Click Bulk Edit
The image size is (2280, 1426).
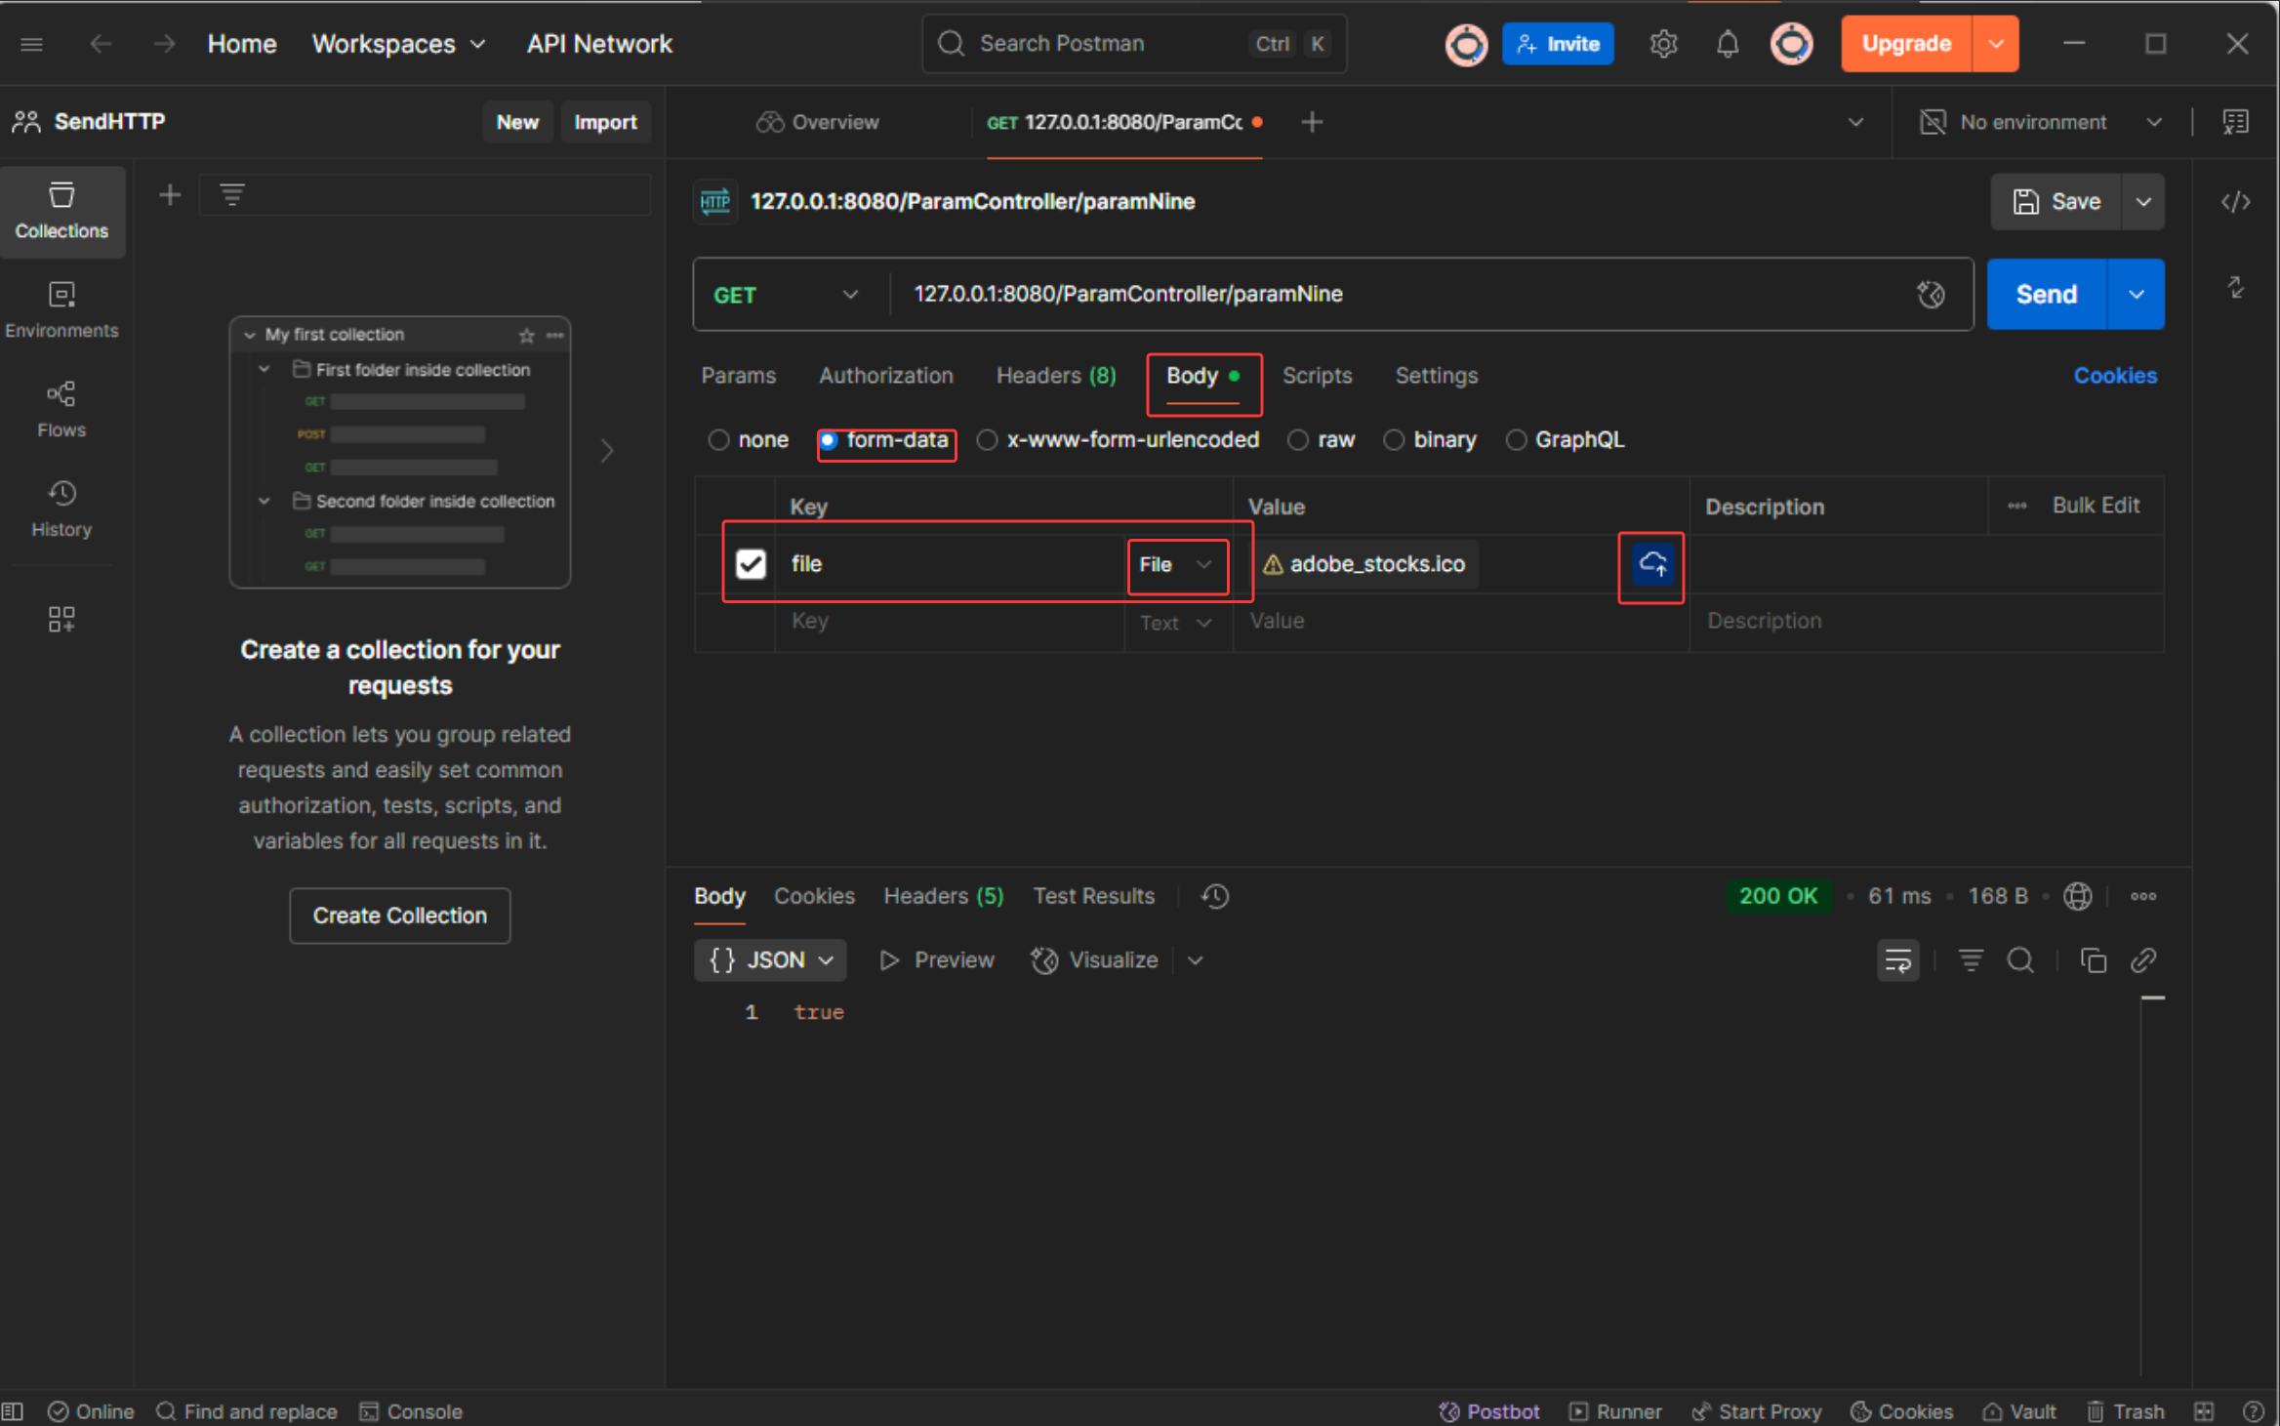click(2096, 506)
